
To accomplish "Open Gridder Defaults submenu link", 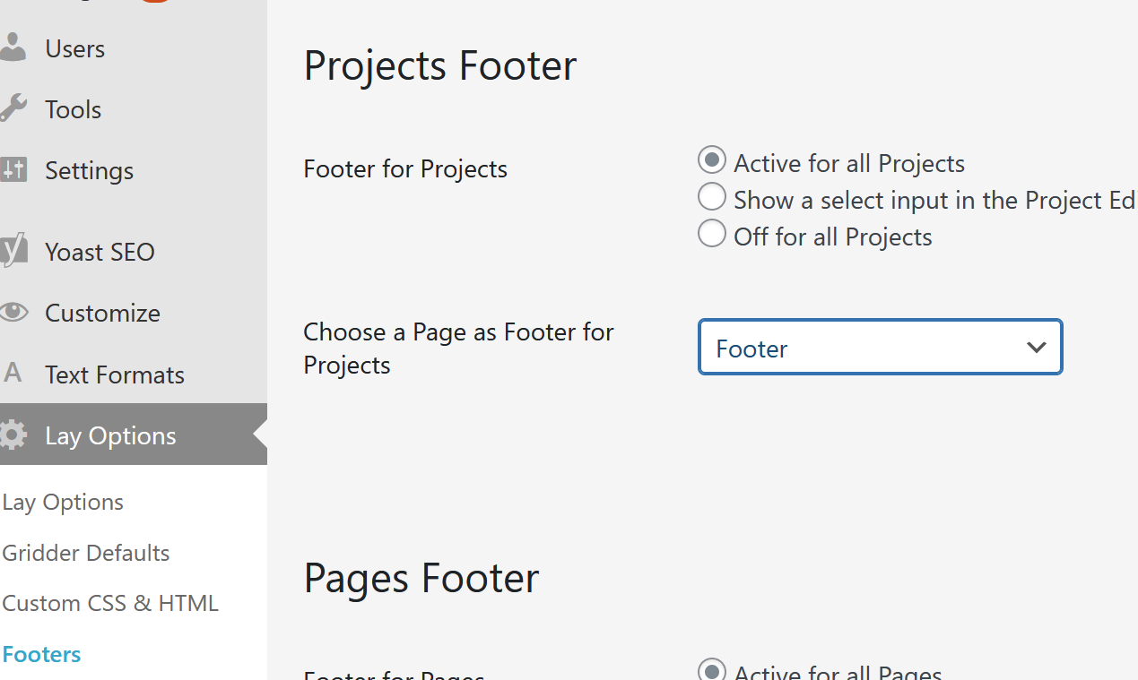I will pyautogui.click(x=86, y=553).
